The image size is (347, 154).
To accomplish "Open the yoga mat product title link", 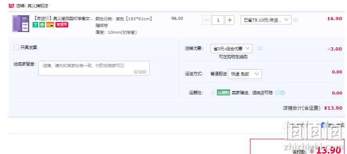I will 63,19.
